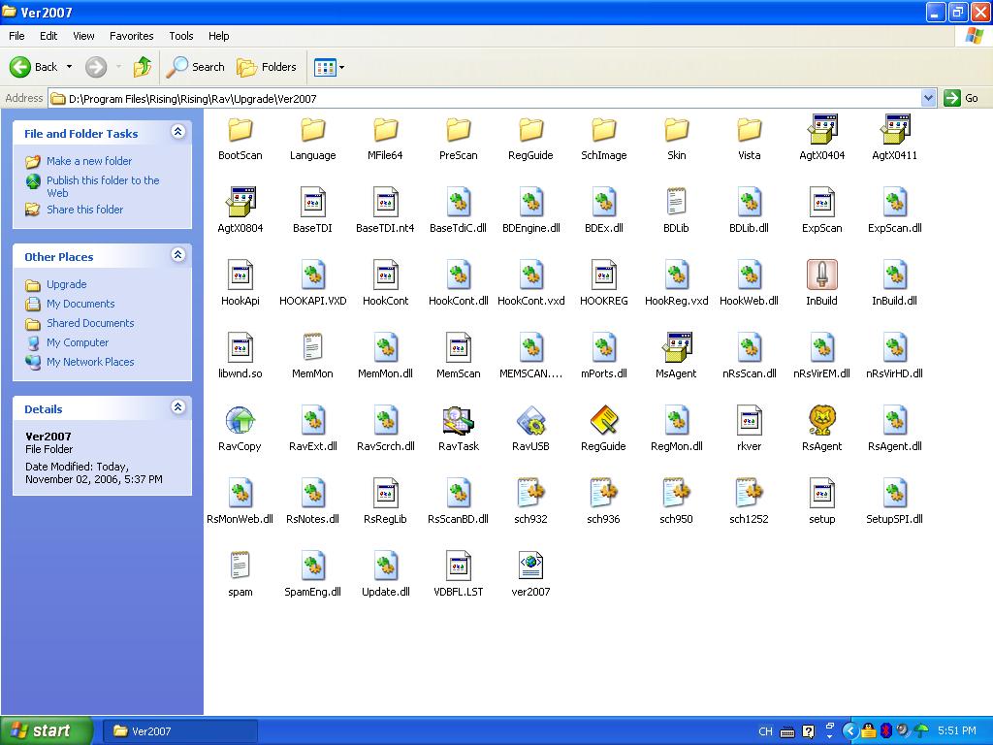Screen dimensions: 993x745
Task: Click the MsAgent file icon
Action: [x=676, y=348]
